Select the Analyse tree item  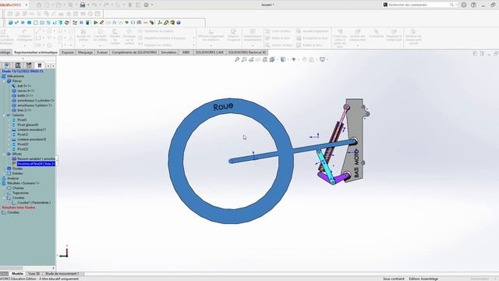click(12, 179)
